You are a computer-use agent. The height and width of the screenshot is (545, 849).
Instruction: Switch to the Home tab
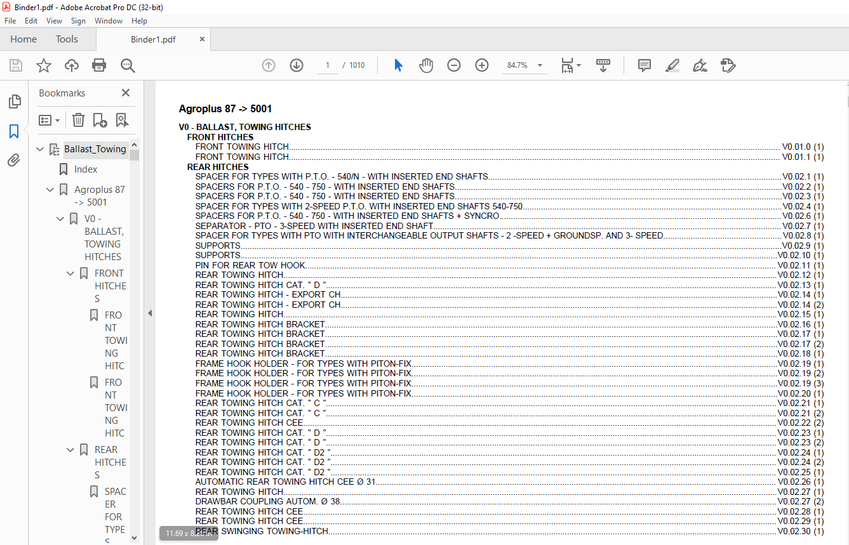coord(23,39)
